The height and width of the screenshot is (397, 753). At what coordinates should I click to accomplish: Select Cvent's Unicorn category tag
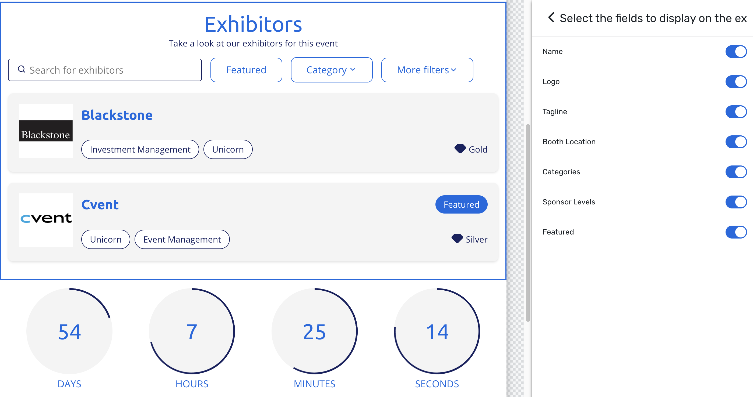pyautogui.click(x=105, y=239)
